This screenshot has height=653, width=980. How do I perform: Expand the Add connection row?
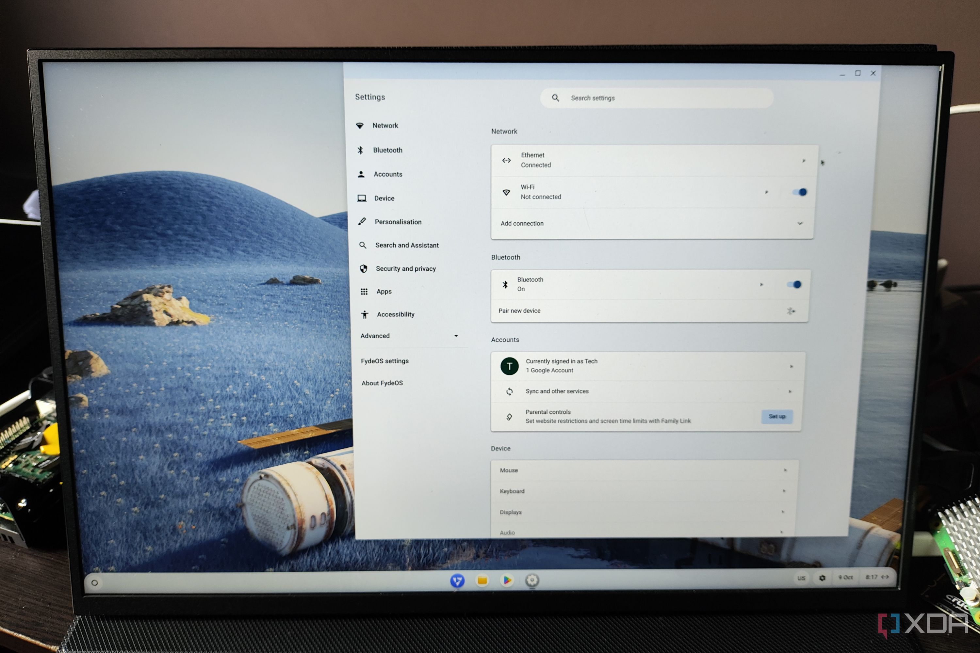[652, 224]
